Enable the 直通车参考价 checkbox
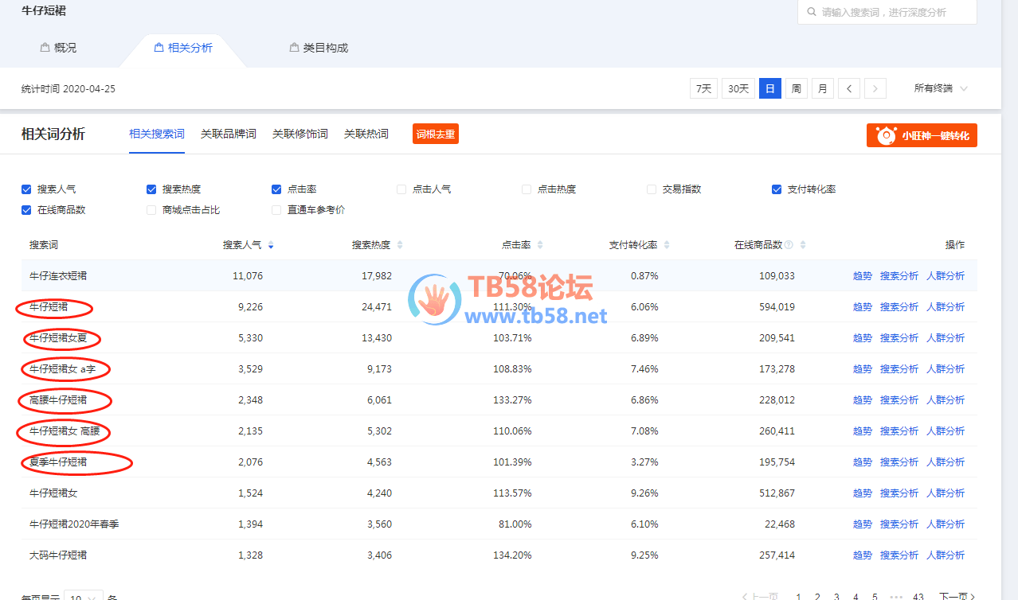This screenshot has height=600, width=1018. tap(276, 210)
